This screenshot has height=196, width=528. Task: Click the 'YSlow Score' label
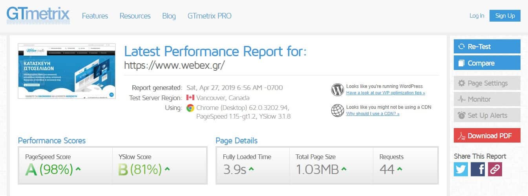coord(135,157)
